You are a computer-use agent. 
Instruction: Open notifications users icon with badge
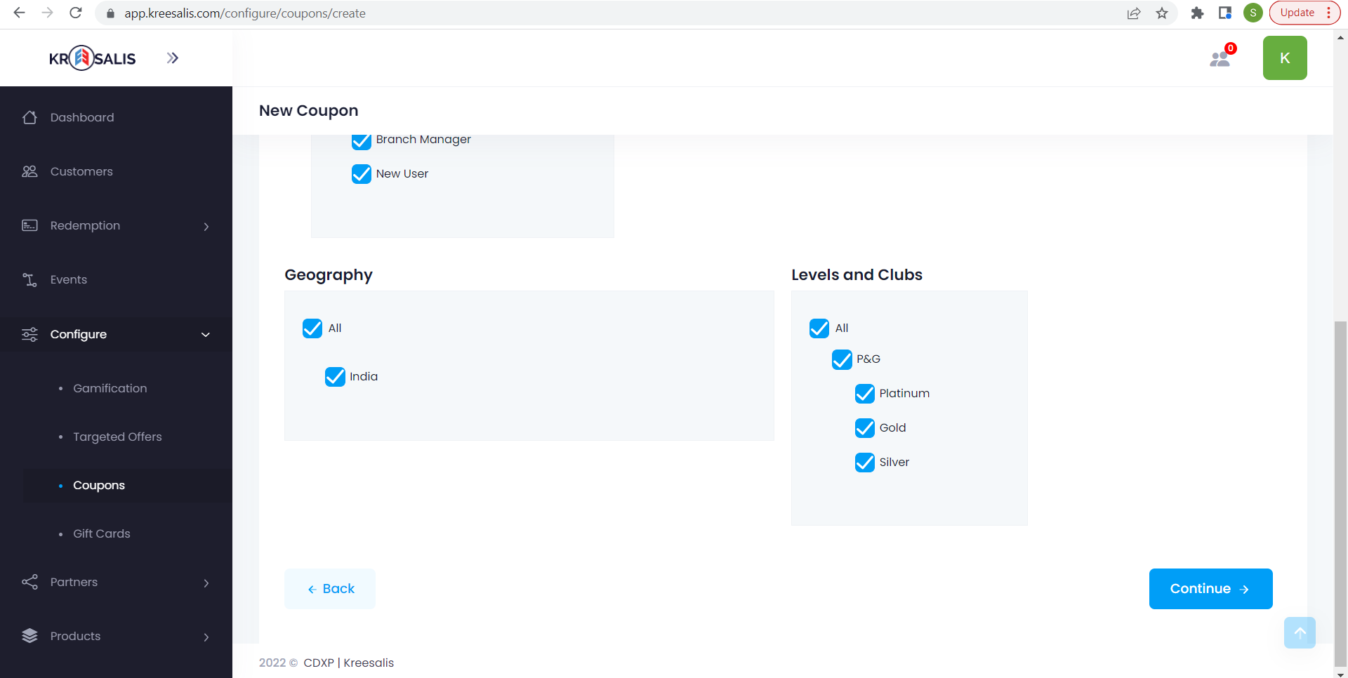(x=1222, y=57)
